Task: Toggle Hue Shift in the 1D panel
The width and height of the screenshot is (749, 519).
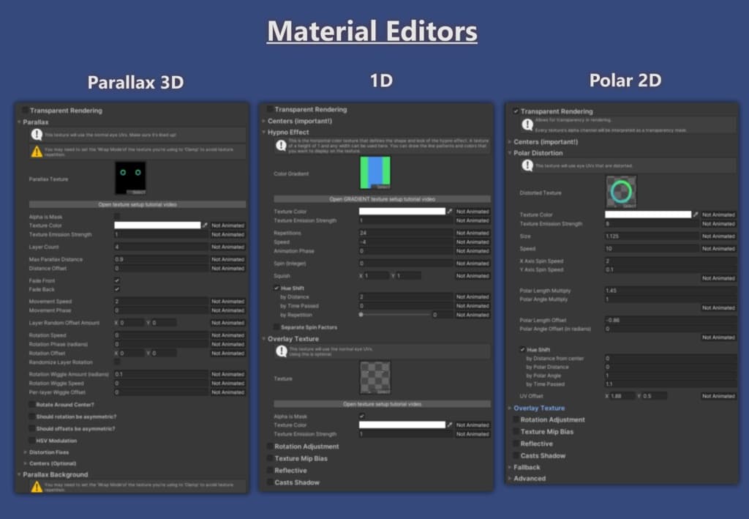Action: pyautogui.click(x=276, y=288)
